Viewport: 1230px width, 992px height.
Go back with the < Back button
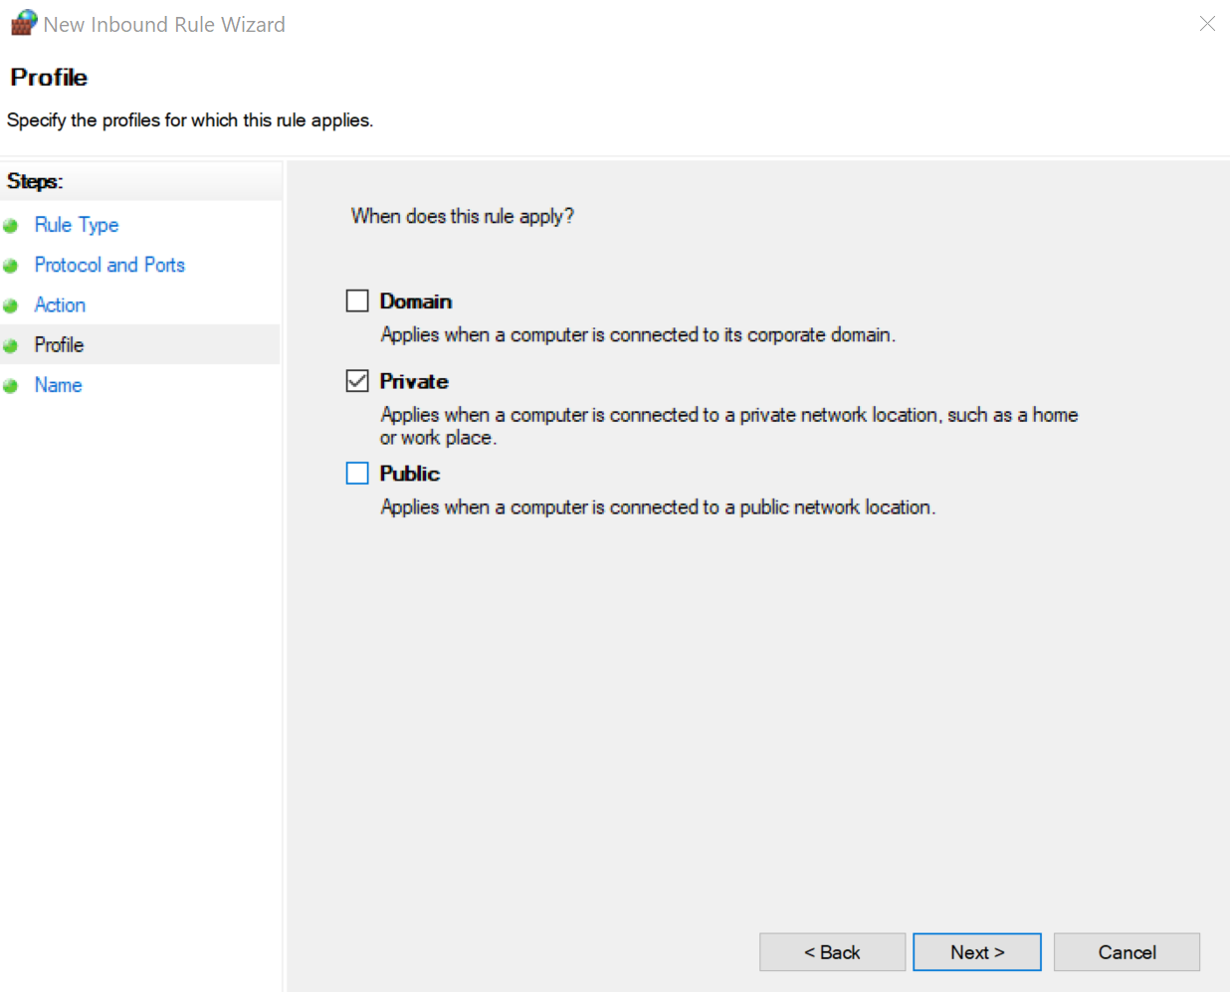832,952
